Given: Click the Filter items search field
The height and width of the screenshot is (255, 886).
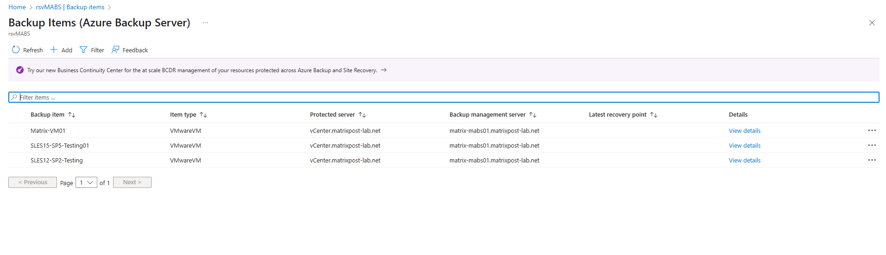Looking at the screenshot, I should (443, 97).
